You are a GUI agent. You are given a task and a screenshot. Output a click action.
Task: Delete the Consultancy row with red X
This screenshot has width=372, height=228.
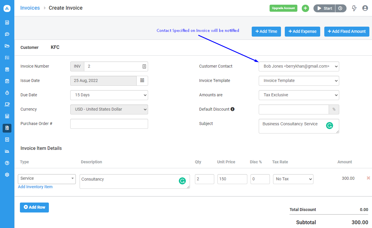click(x=368, y=178)
